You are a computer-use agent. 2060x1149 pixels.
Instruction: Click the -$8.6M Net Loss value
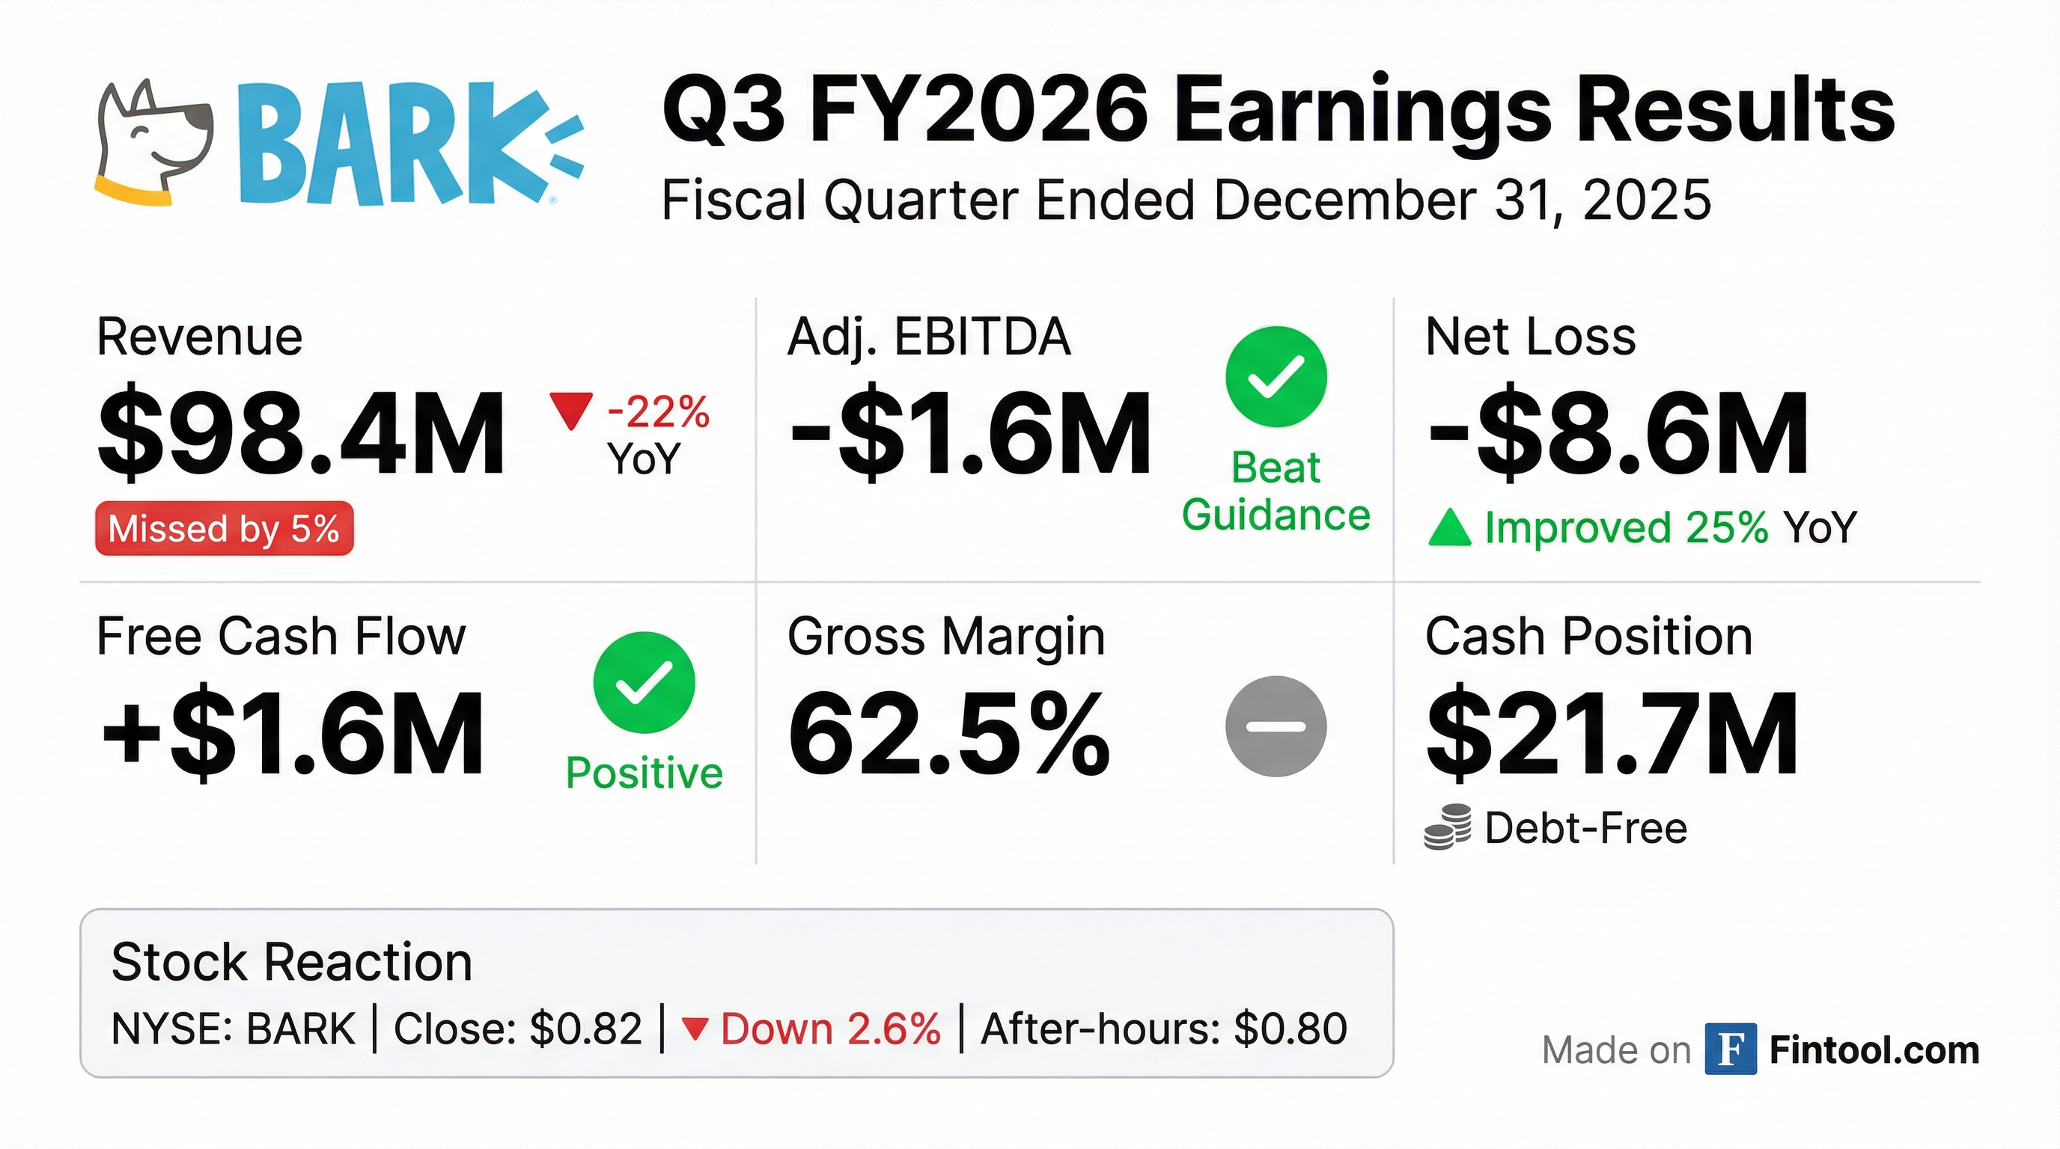[x=1618, y=434]
